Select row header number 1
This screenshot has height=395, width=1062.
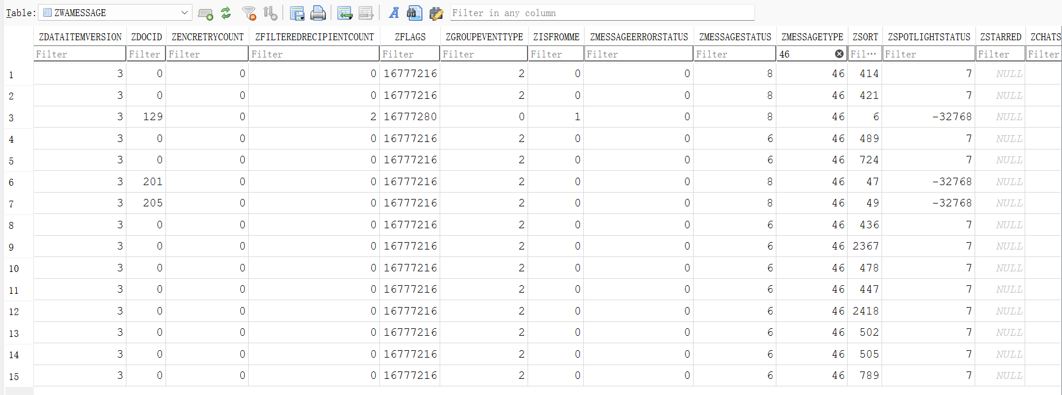tap(18, 74)
